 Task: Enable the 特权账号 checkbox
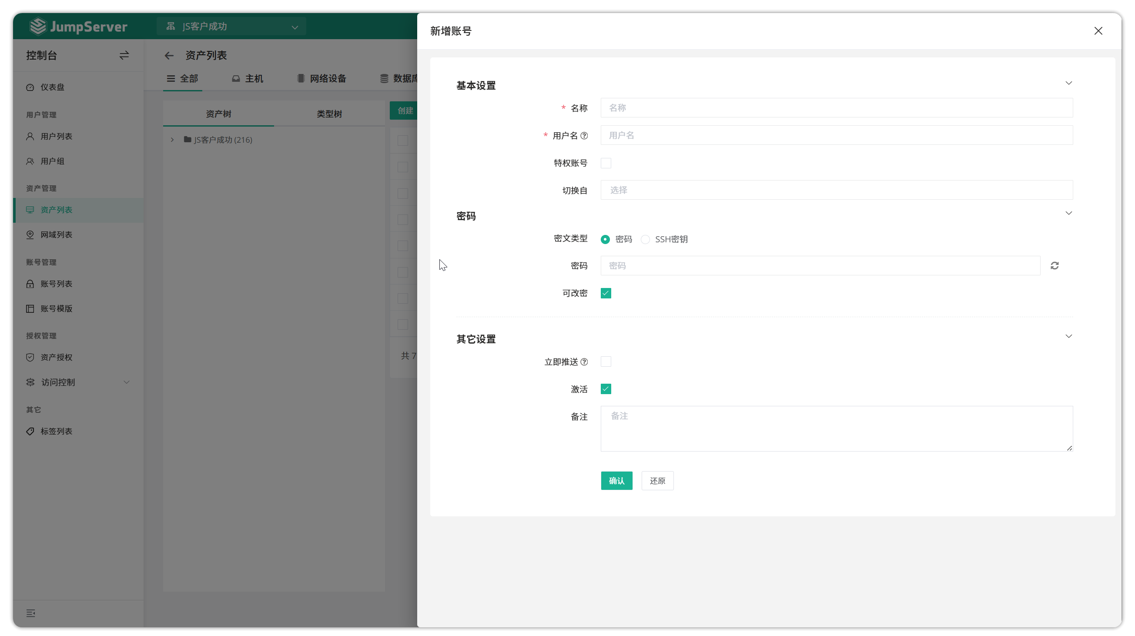606,163
